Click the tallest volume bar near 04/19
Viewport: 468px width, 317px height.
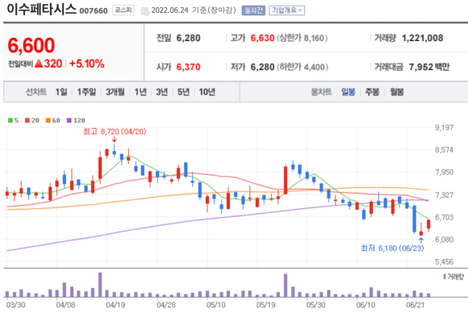click(x=100, y=285)
